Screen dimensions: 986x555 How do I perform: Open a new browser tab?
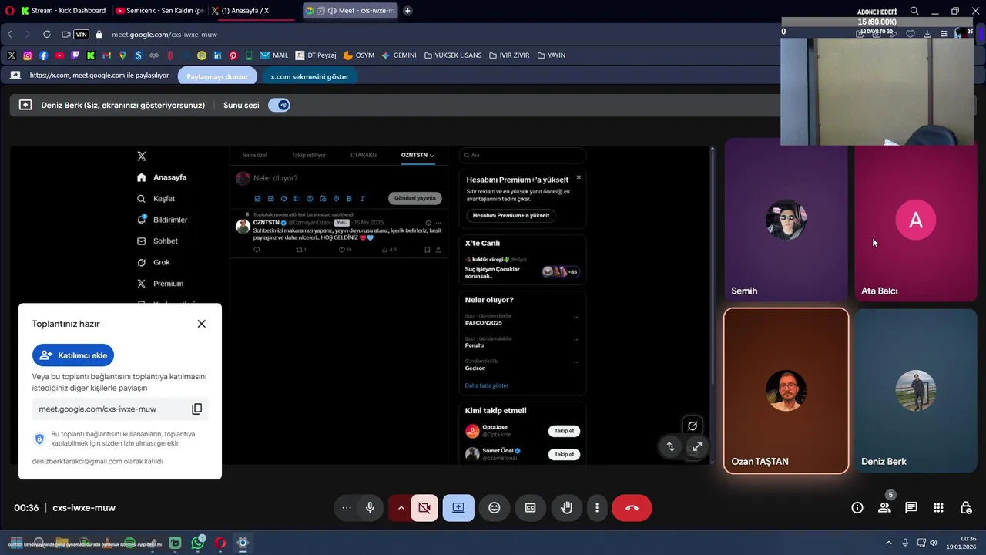click(x=407, y=11)
